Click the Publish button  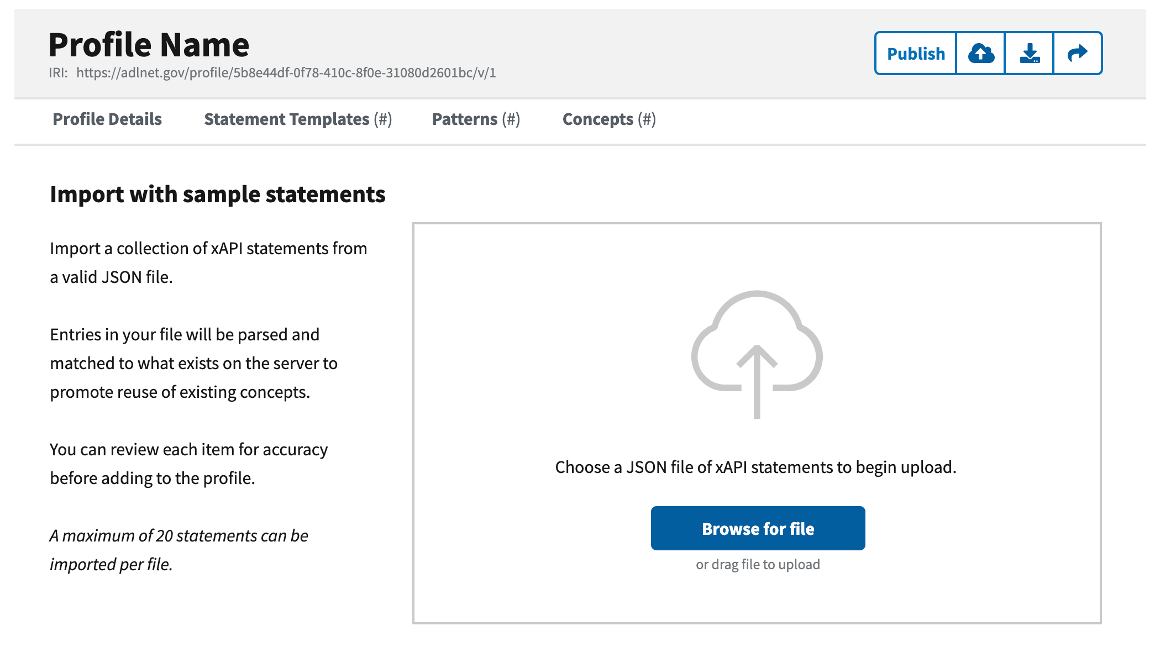[x=916, y=54]
